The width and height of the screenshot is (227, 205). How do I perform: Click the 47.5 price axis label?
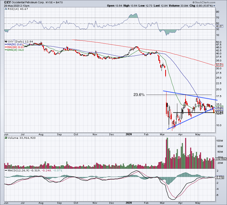(219, 45)
